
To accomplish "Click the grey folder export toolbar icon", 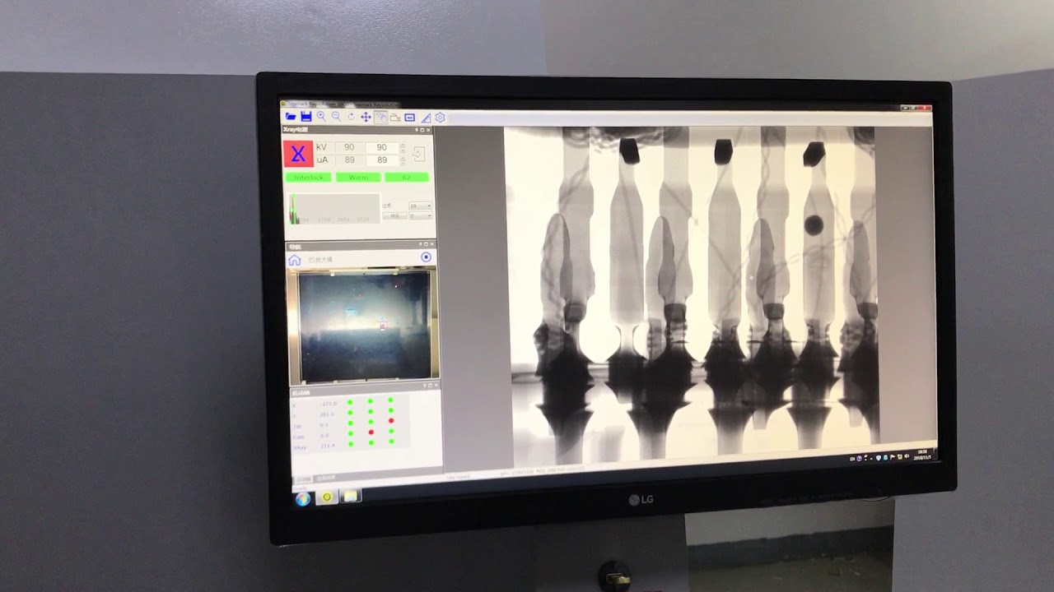I will pos(395,118).
